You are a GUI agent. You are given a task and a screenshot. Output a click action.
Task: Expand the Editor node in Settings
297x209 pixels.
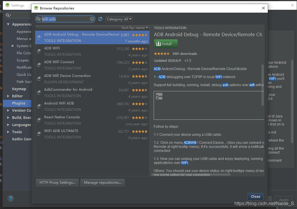(x=8, y=96)
